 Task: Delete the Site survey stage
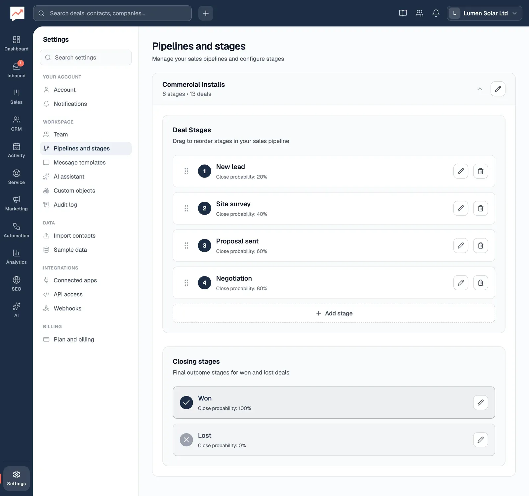480,208
